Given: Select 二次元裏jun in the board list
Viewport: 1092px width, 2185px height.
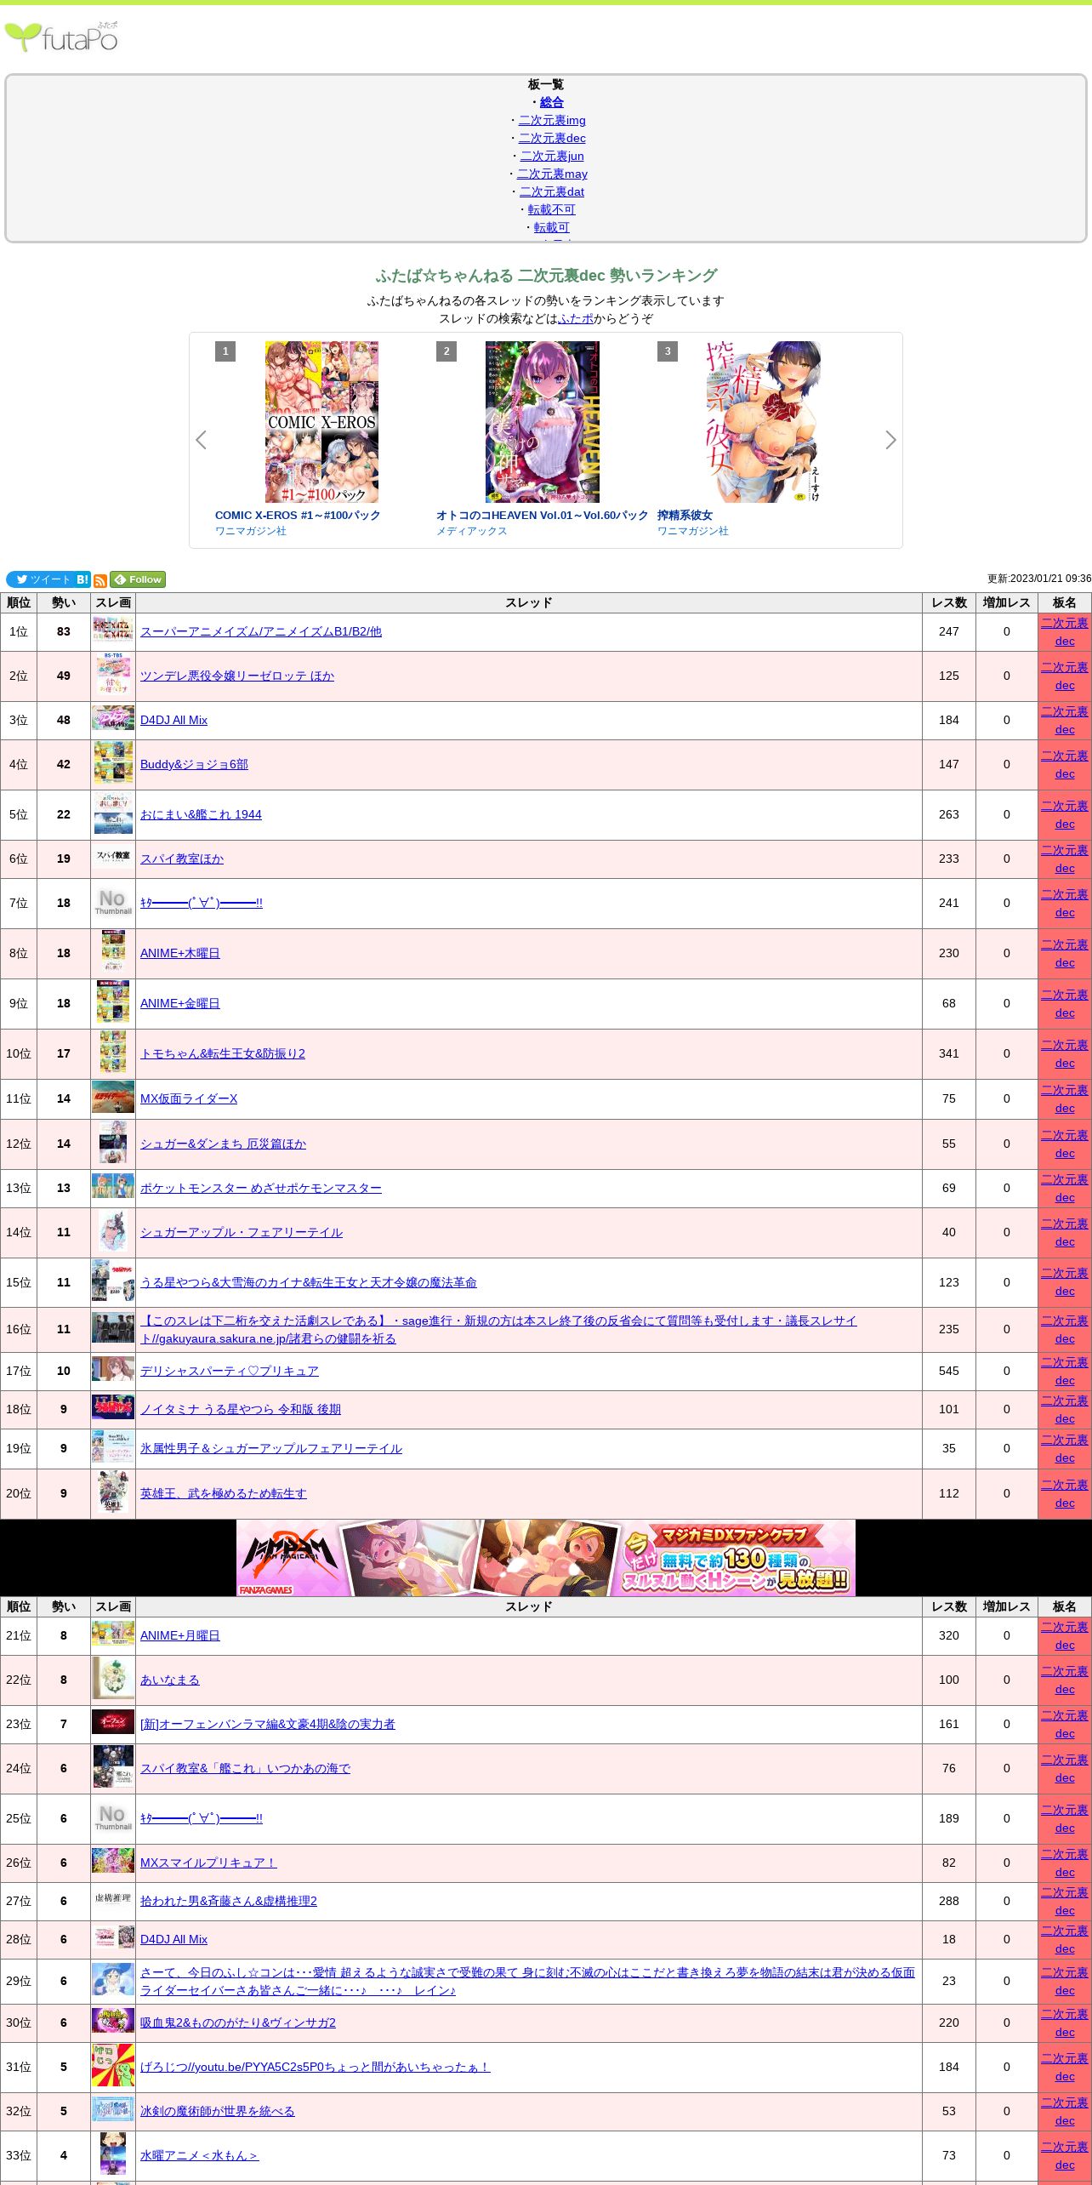Looking at the screenshot, I should coord(552,156).
